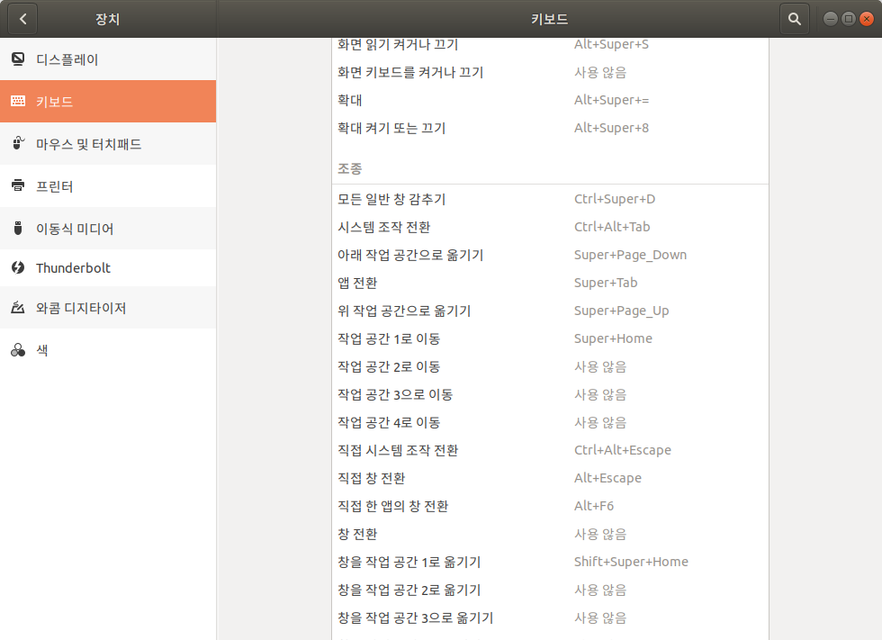Click the Ctrl+Alt+Tab shortcut value

point(612,227)
